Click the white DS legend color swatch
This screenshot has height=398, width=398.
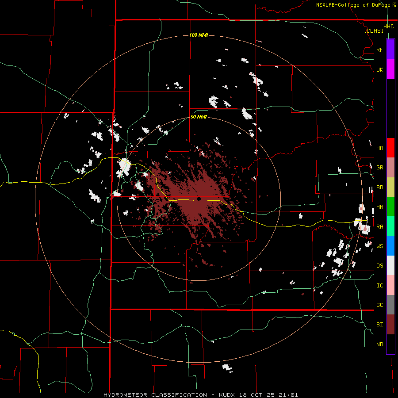click(x=390, y=265)
